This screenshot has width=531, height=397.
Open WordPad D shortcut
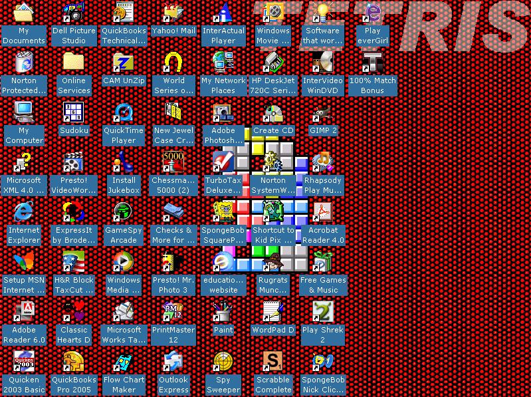tap(273, 311)
